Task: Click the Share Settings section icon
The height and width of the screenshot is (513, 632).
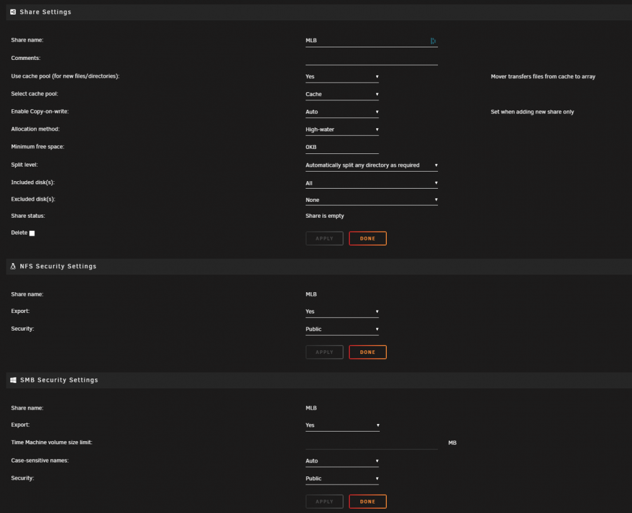Action: point(13,12)
